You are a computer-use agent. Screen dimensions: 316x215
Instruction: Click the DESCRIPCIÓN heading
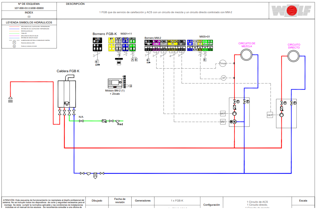pos(75,4)
